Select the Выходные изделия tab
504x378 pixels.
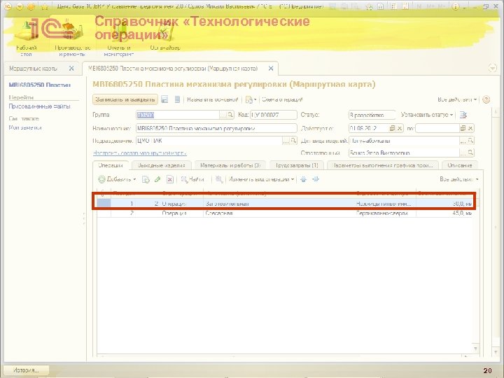[x=162, y=165]
